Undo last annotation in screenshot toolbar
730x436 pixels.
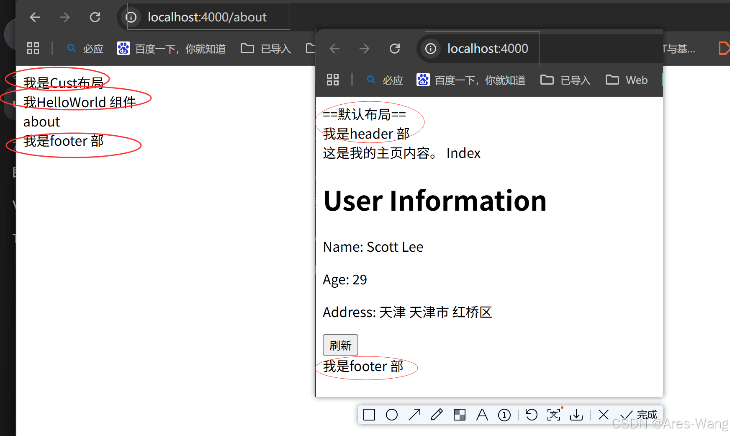[x=532, y=415]
